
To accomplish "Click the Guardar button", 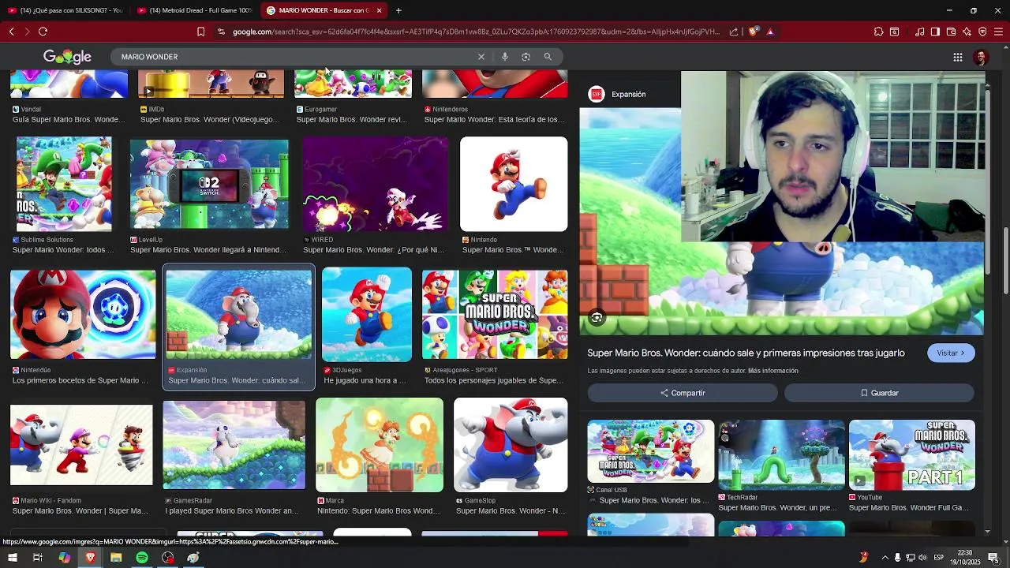I will click(879, 393).
